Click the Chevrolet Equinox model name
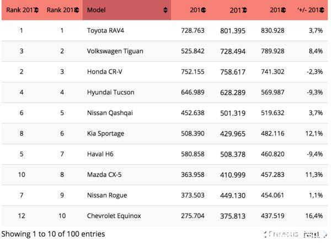 pyautogui.click(x=115, y=216)
